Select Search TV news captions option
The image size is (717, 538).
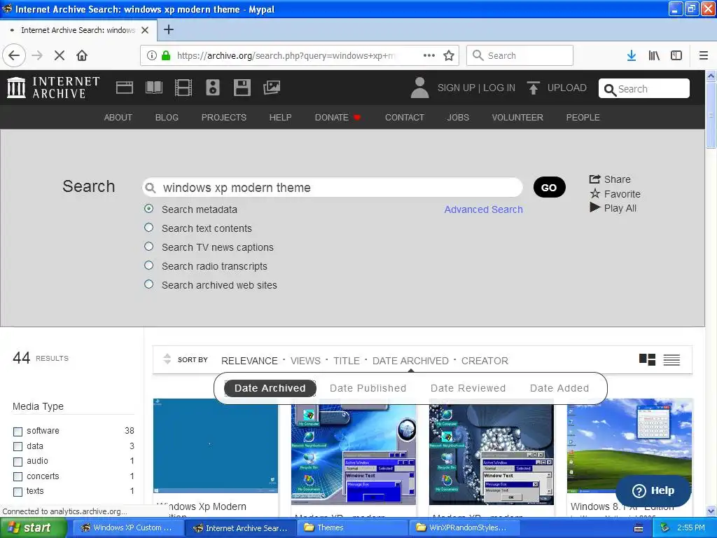point(148,246)
